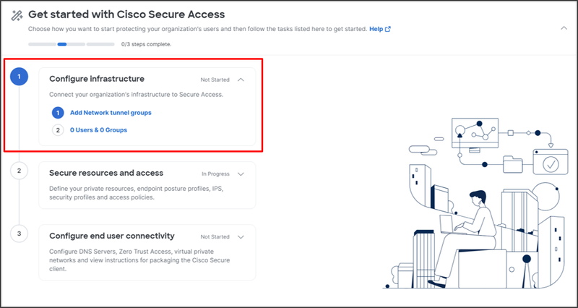
Task: Click the magic wand icon beside the title
Action: tap(17, 15)
